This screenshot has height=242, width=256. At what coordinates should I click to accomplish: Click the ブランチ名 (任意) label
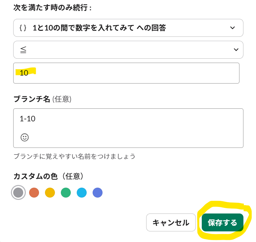coord(42,99)
